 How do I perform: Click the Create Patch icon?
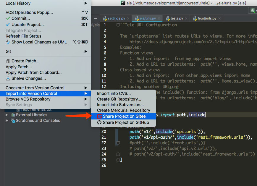[8, 61]
